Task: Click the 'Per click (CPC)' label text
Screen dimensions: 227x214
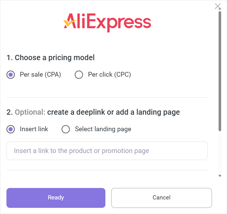Action: (109, 75)
